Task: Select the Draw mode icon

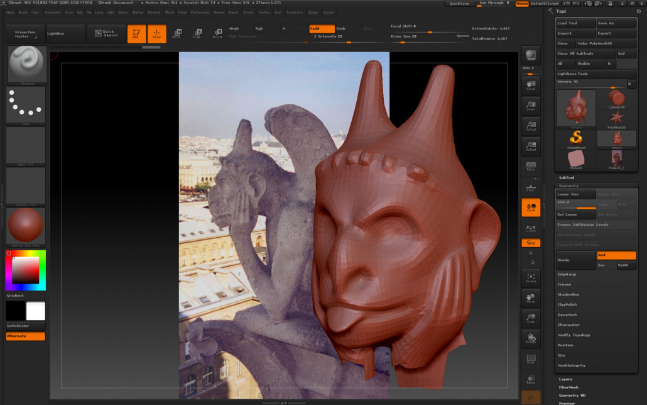Action: [156, 34]
